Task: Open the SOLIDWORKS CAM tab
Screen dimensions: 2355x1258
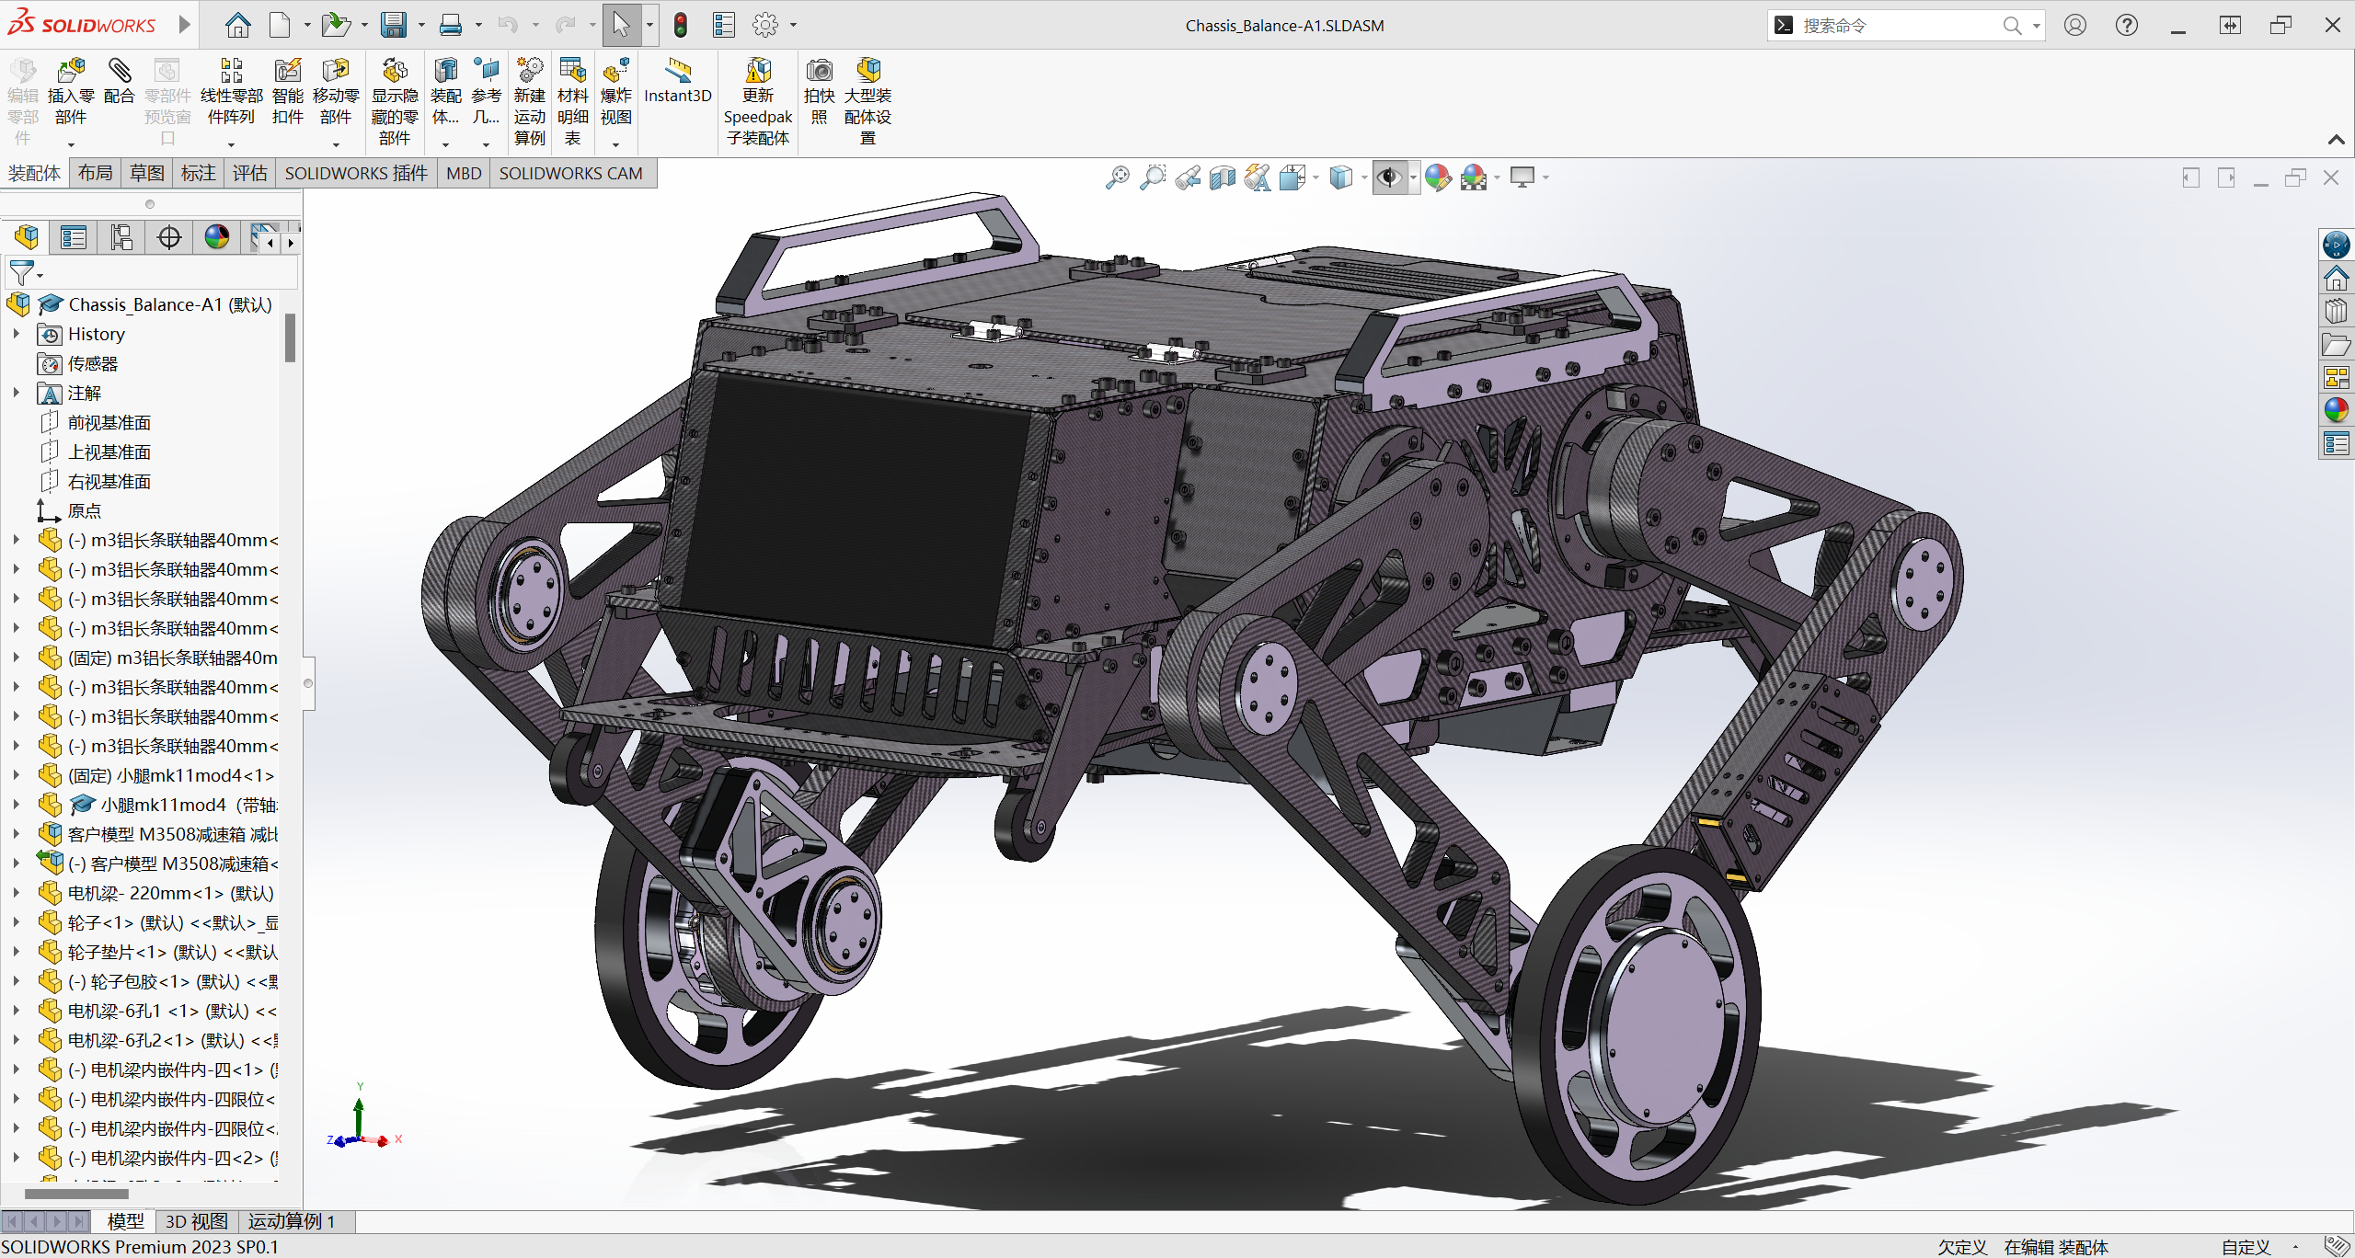Action: point(571,173)
